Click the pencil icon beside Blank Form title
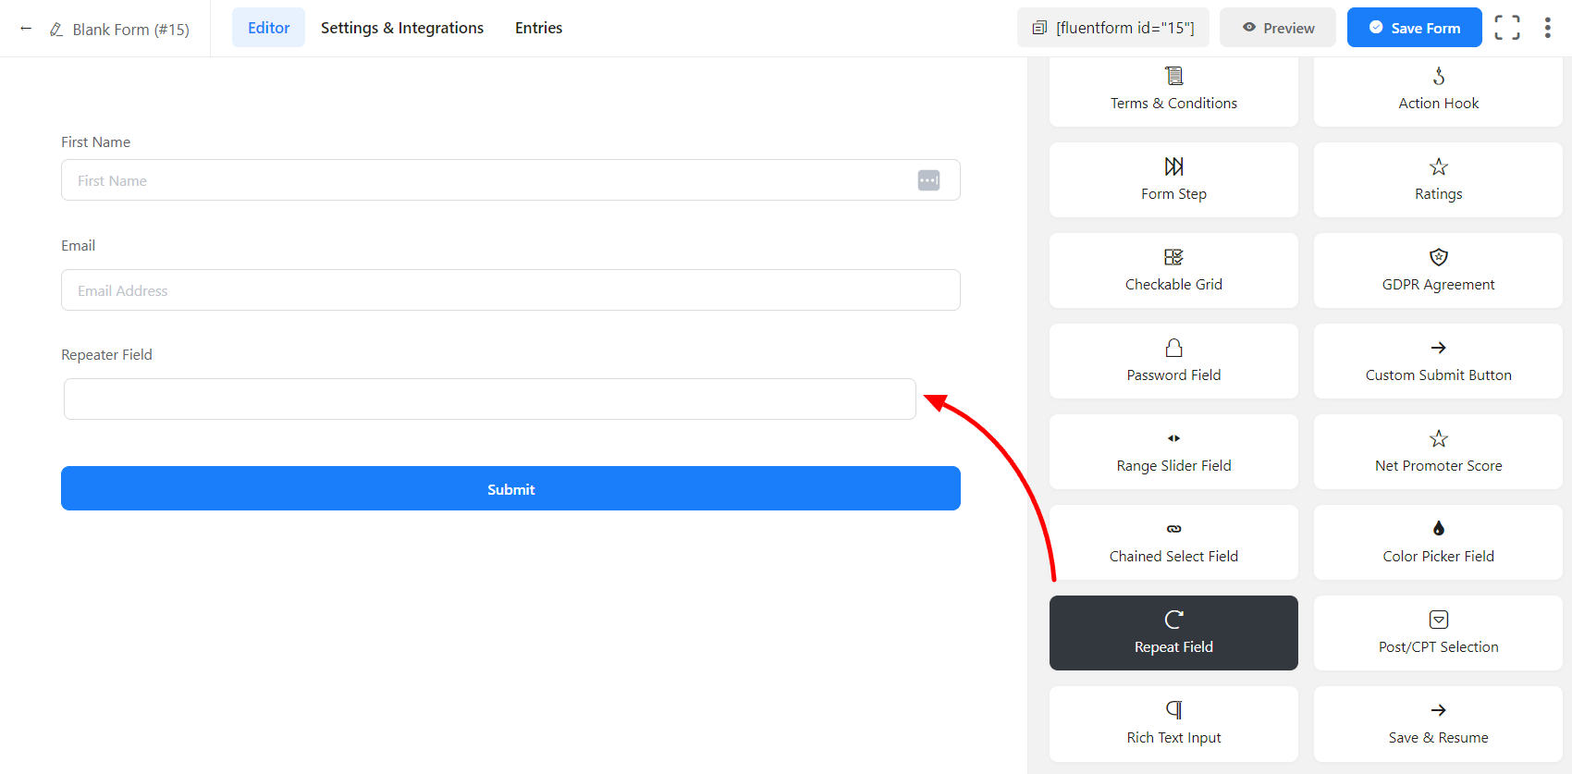Image resolution: width=1572 pixels, height=774 pixels. click(56, 30)
